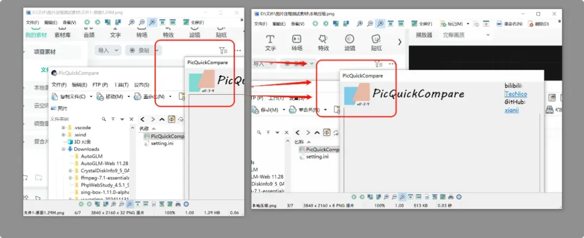Go to next image in 本地压缩.png window top toolbar
The width and height of the screenshot is (584, 238).
pos(326,23)
